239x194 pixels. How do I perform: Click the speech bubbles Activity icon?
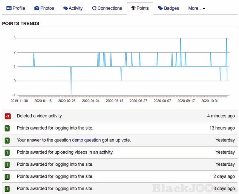(65, 8)
